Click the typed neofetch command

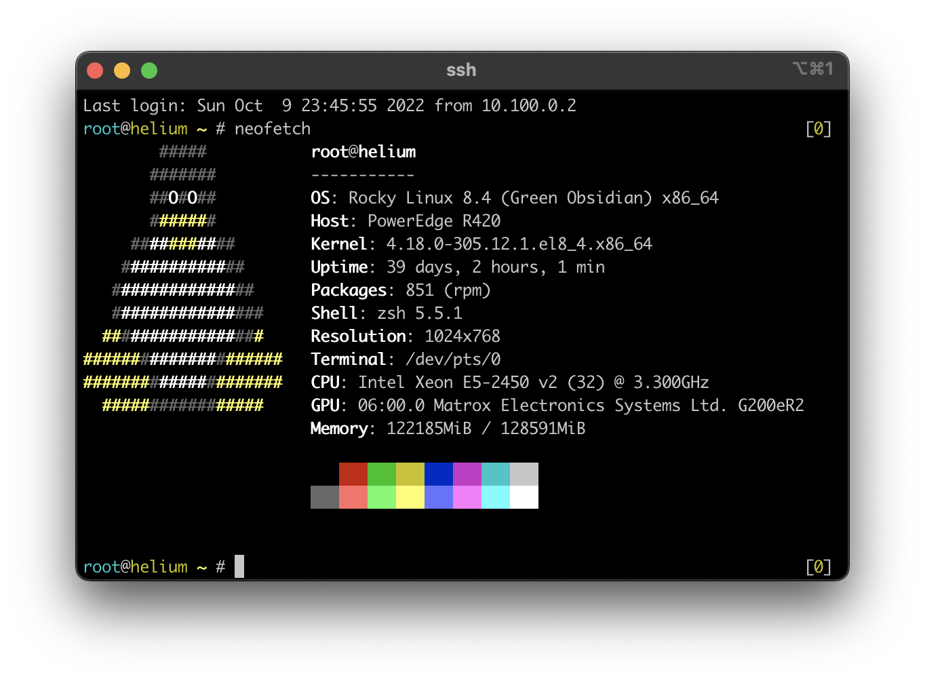pyautogui.click(x=273, y=129)
